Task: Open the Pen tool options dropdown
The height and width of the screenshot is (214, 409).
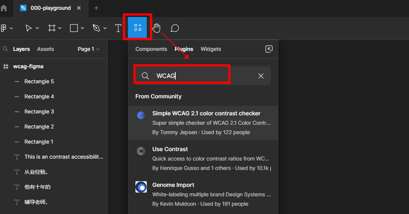Action: (x=105, y=28)
